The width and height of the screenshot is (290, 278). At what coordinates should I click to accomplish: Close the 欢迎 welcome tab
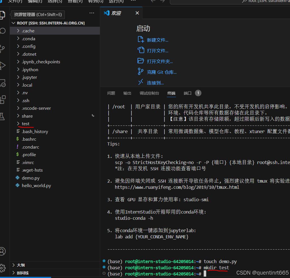[x=137, y=13]
